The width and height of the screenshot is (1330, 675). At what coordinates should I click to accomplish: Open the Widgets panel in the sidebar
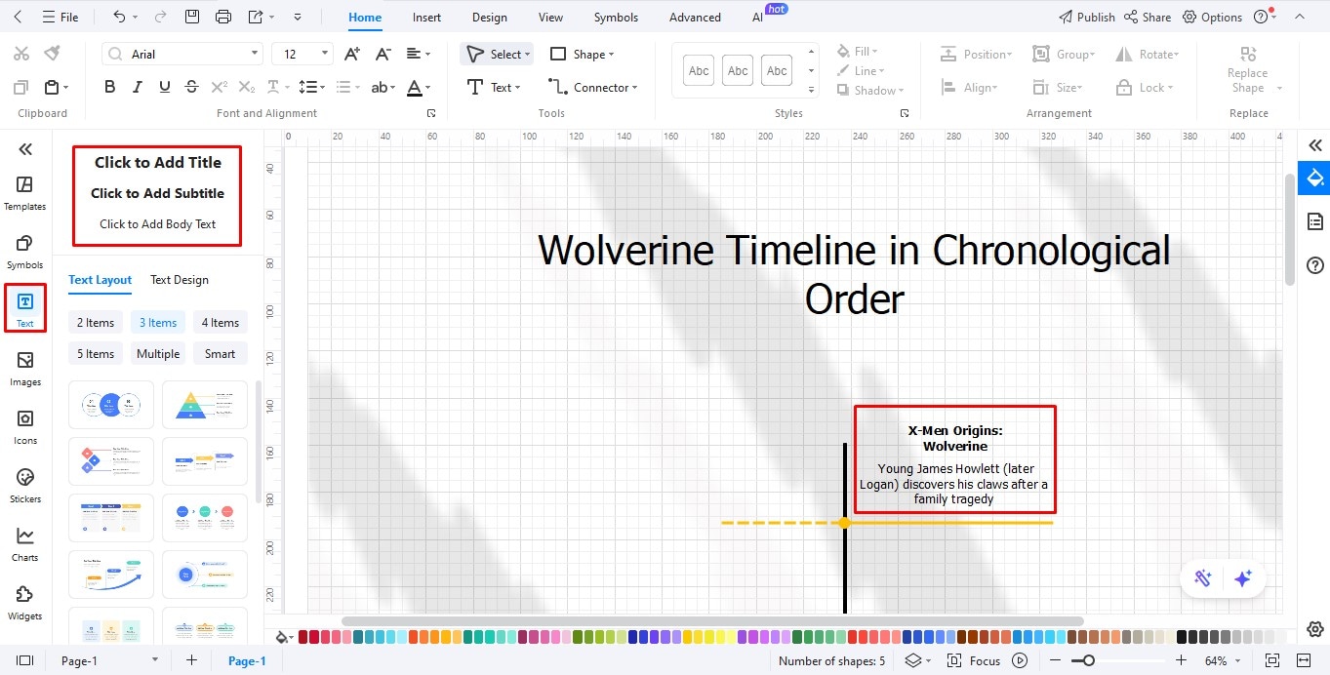[x=25, y=602]
